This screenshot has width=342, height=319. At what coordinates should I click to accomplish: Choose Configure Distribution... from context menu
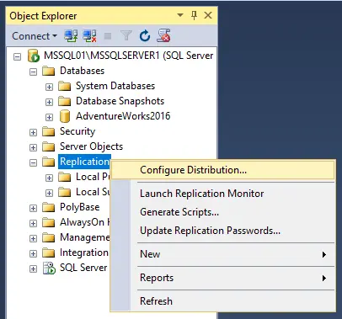(x=223, y=170)
